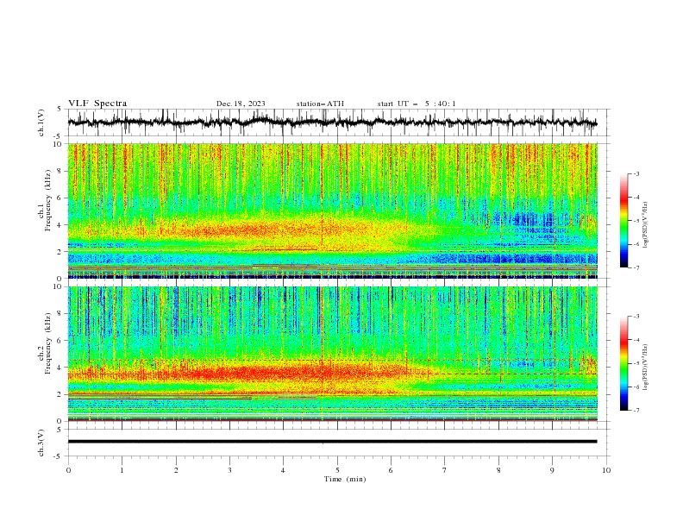Viewport: 683px width, 528px height.
Task: Click the ch.1 spectrogram color bar
Action: tap(623, 221)
